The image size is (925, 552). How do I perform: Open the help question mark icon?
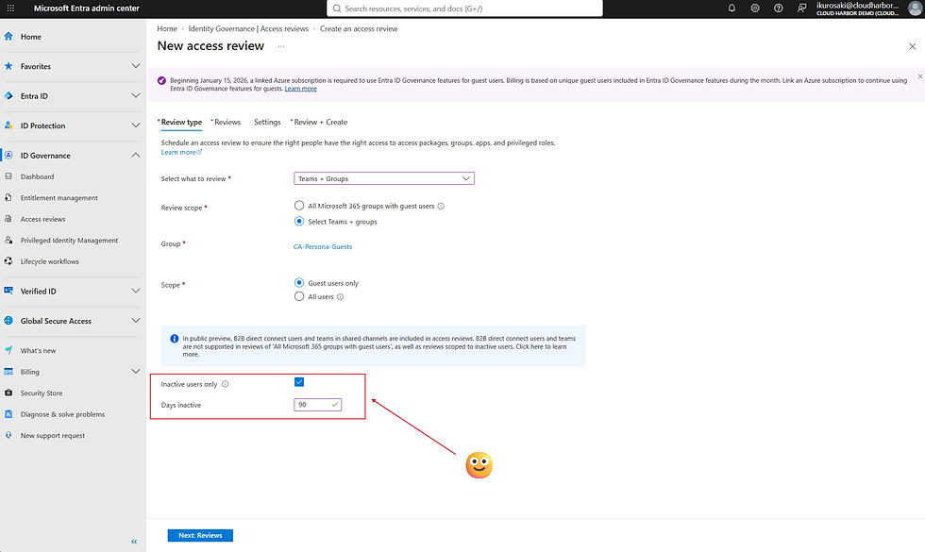(779, 8)
